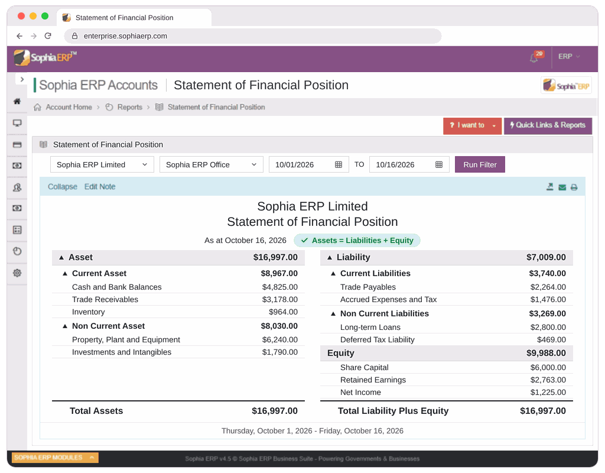Open the list form sidebar icon
Image resolution: width=605 pixels, height=473 pixels.
pyautogui.click(x=17, y=230)
